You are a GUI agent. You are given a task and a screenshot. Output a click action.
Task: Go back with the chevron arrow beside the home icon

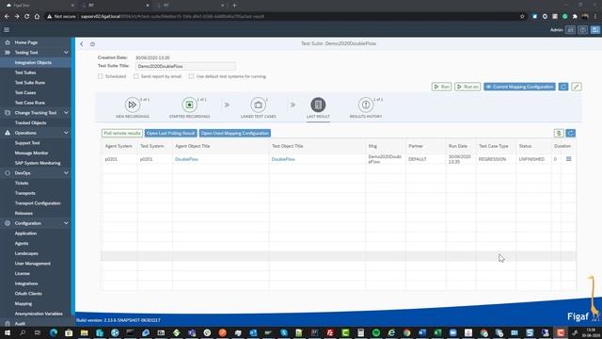click(x=82, y=44)
